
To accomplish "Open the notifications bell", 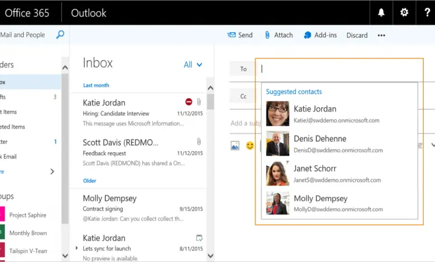I will 381,12.
